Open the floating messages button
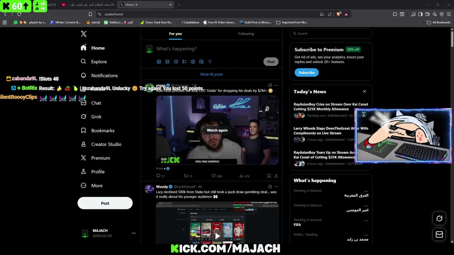 tap(439, 234)
